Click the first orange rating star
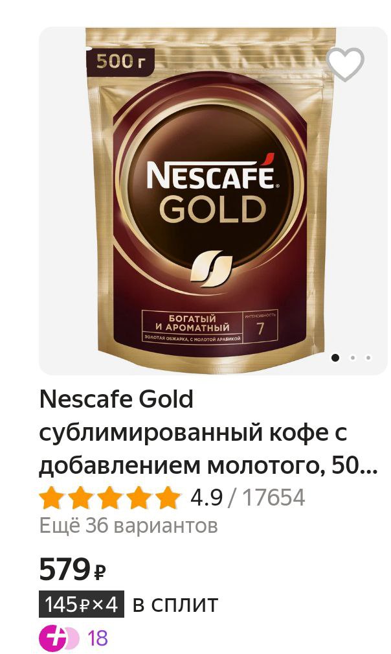The image size is (391, 654). coord(52,498)
